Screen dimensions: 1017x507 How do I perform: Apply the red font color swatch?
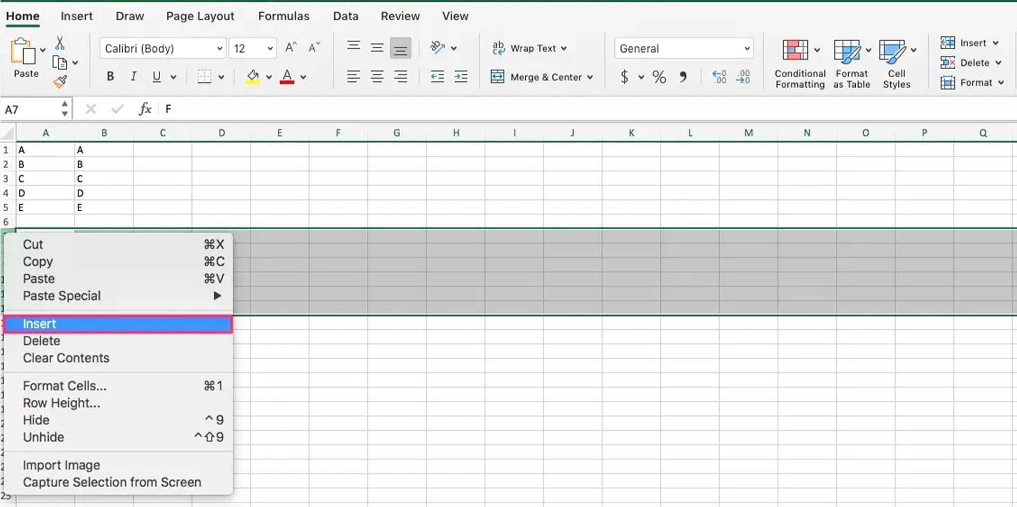pos(287,77)
